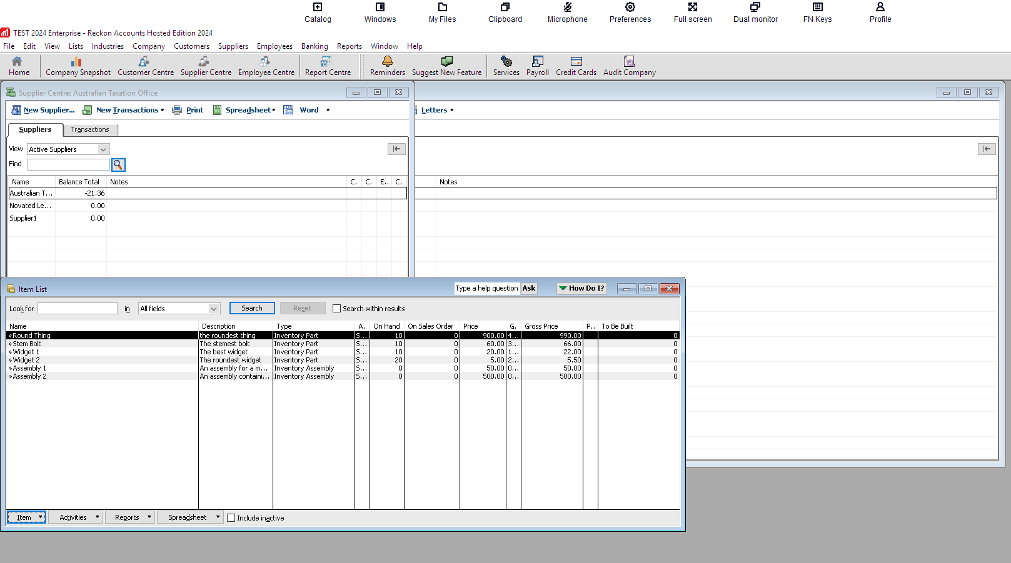Open Credit Cards from the icon bar
1011x563 pixels.
coord(576,66)
